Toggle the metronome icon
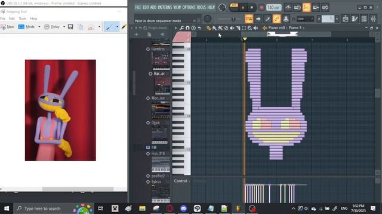 [288, 8]
